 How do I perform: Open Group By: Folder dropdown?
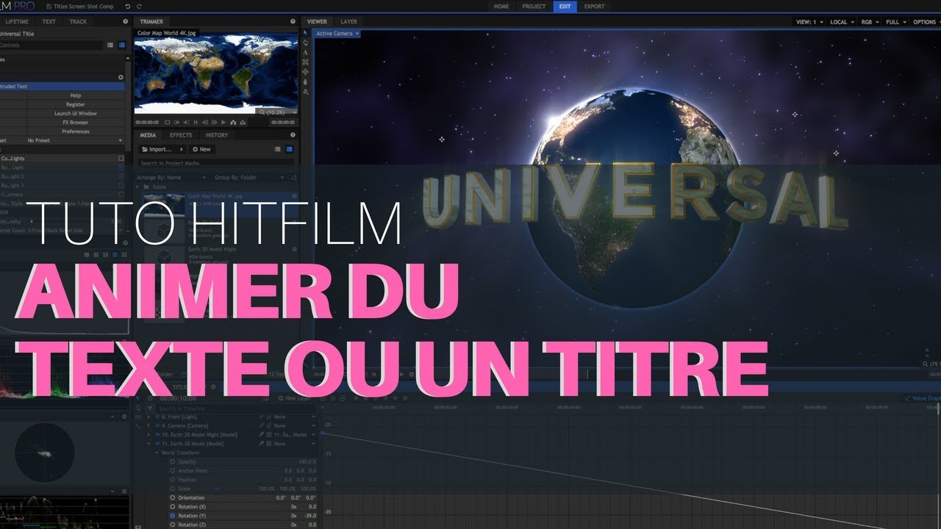(x=249, y=178)
